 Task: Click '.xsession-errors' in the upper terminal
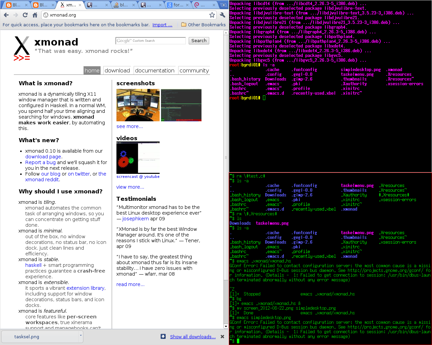point(405,84)
